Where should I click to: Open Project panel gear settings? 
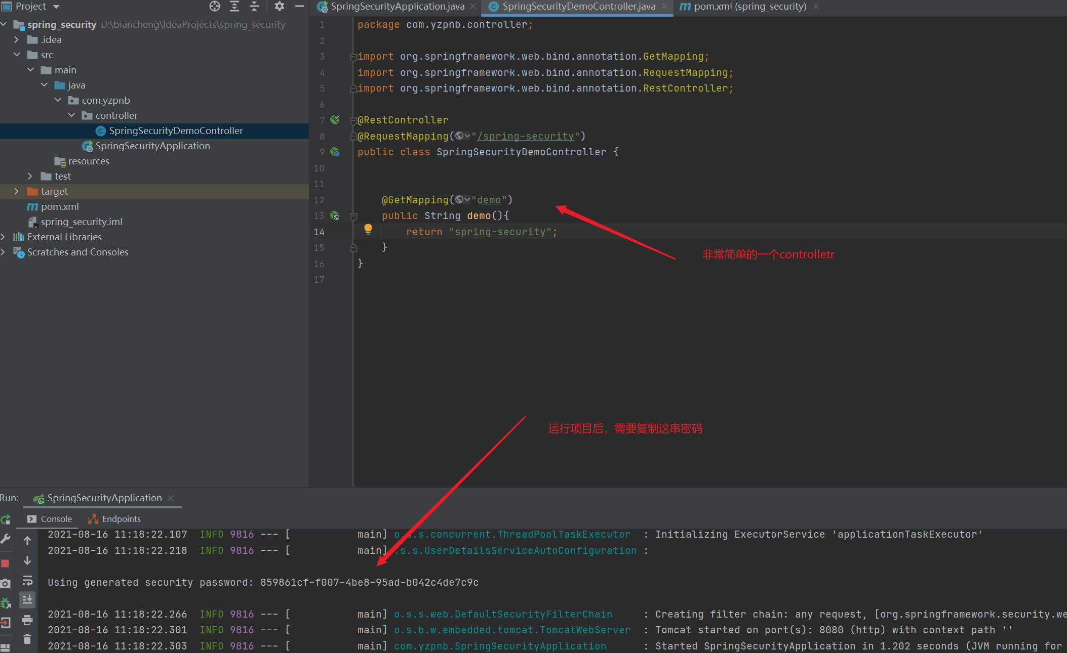tap(279, 7)
